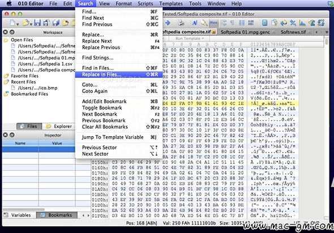Click the clipboard with question mark icon

pos(274,23)
